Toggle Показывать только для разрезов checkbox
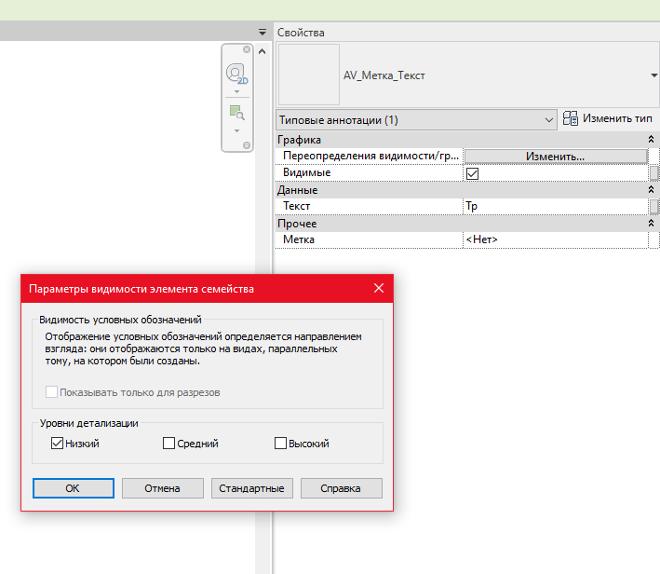Image resolution: width=660 pixels, height=574 pixels. pyautogui.click(x=51, y=392)
